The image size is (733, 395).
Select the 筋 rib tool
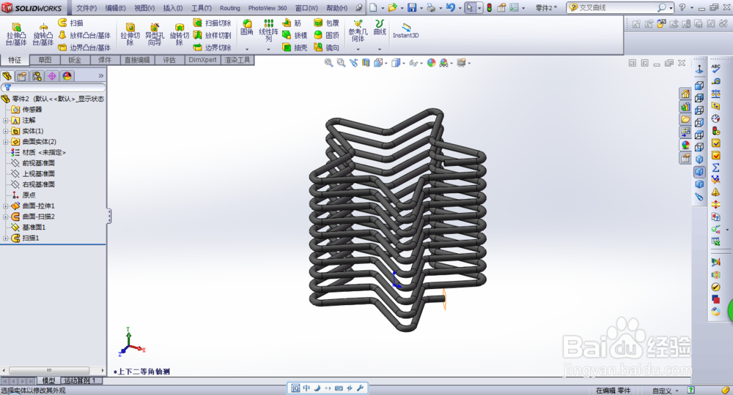coord(292,23)
